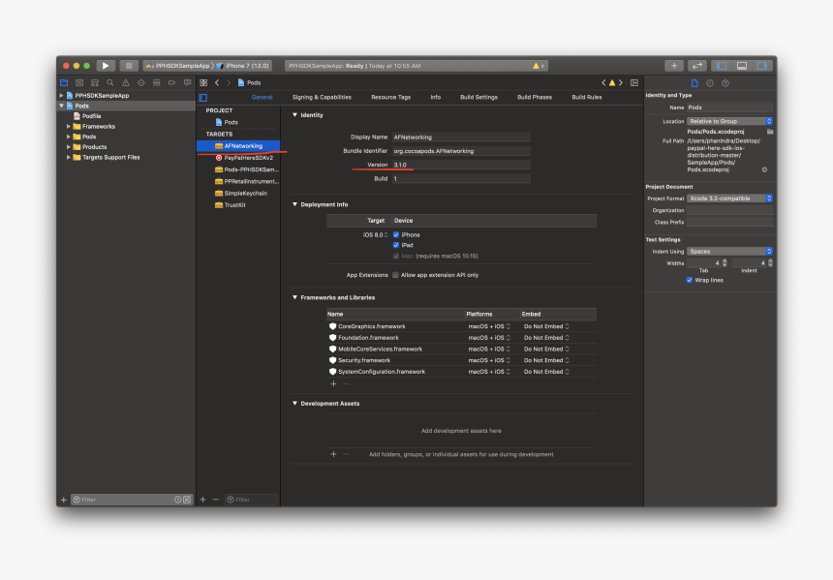Screen dimensions: 833x580
Task: Toggle the navigator panel
Action: [722, 66]
